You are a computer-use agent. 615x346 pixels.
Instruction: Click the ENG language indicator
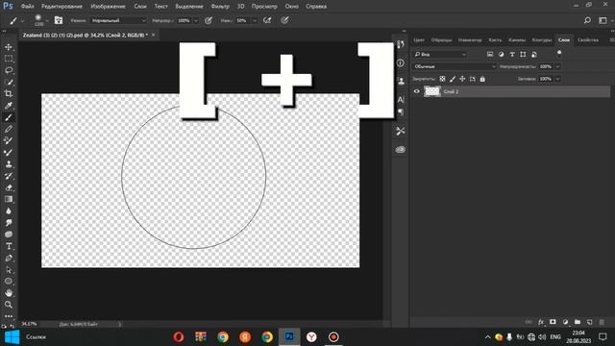pyautogui.click(x=555, y=337)
